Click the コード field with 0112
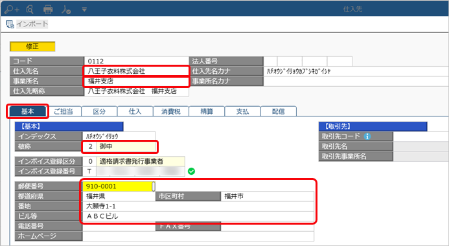449x246 pixels. click(x=136, y=61)
